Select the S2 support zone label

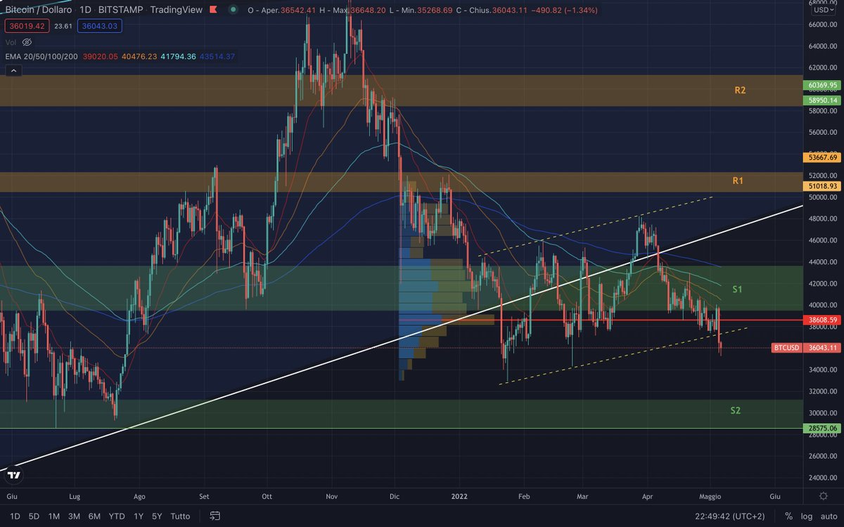(x=736, y=410)
